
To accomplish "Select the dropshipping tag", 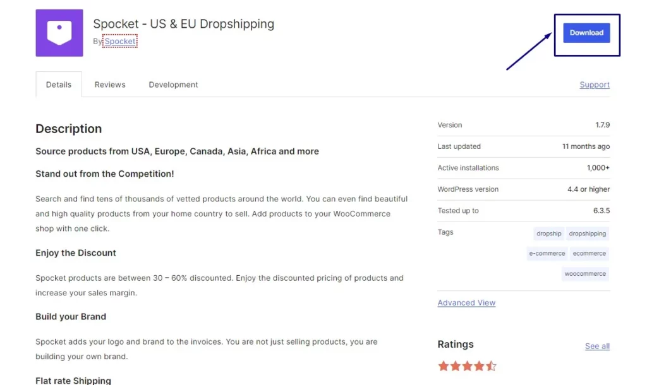I will pos(588,234).
